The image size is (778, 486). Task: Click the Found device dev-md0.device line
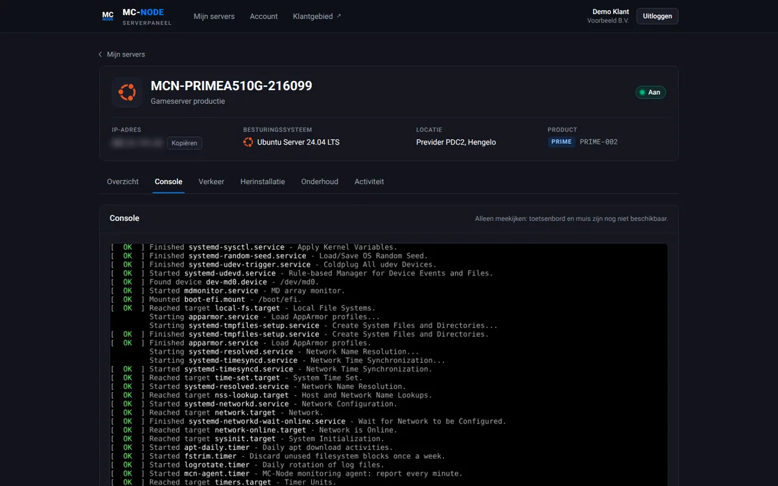pos(215,282)
